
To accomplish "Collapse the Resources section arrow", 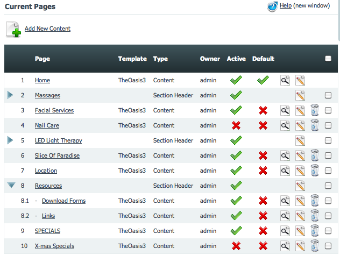I will (11, 185).
